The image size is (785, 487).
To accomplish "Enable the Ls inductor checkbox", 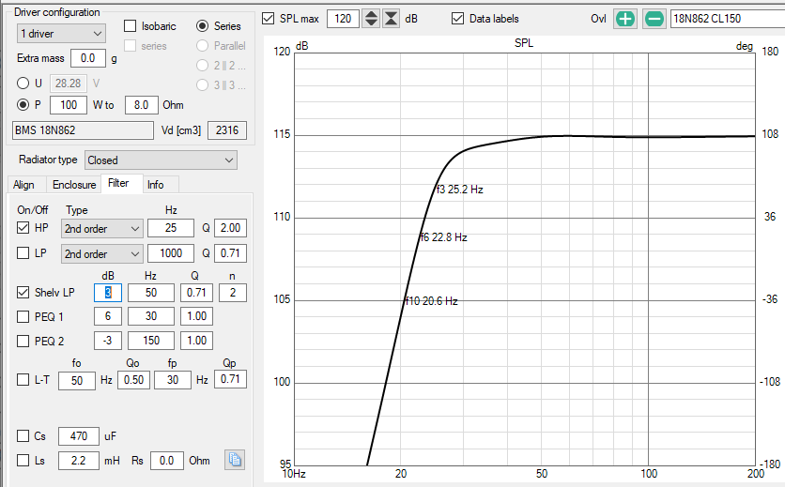I will click(x=23, y=460).
